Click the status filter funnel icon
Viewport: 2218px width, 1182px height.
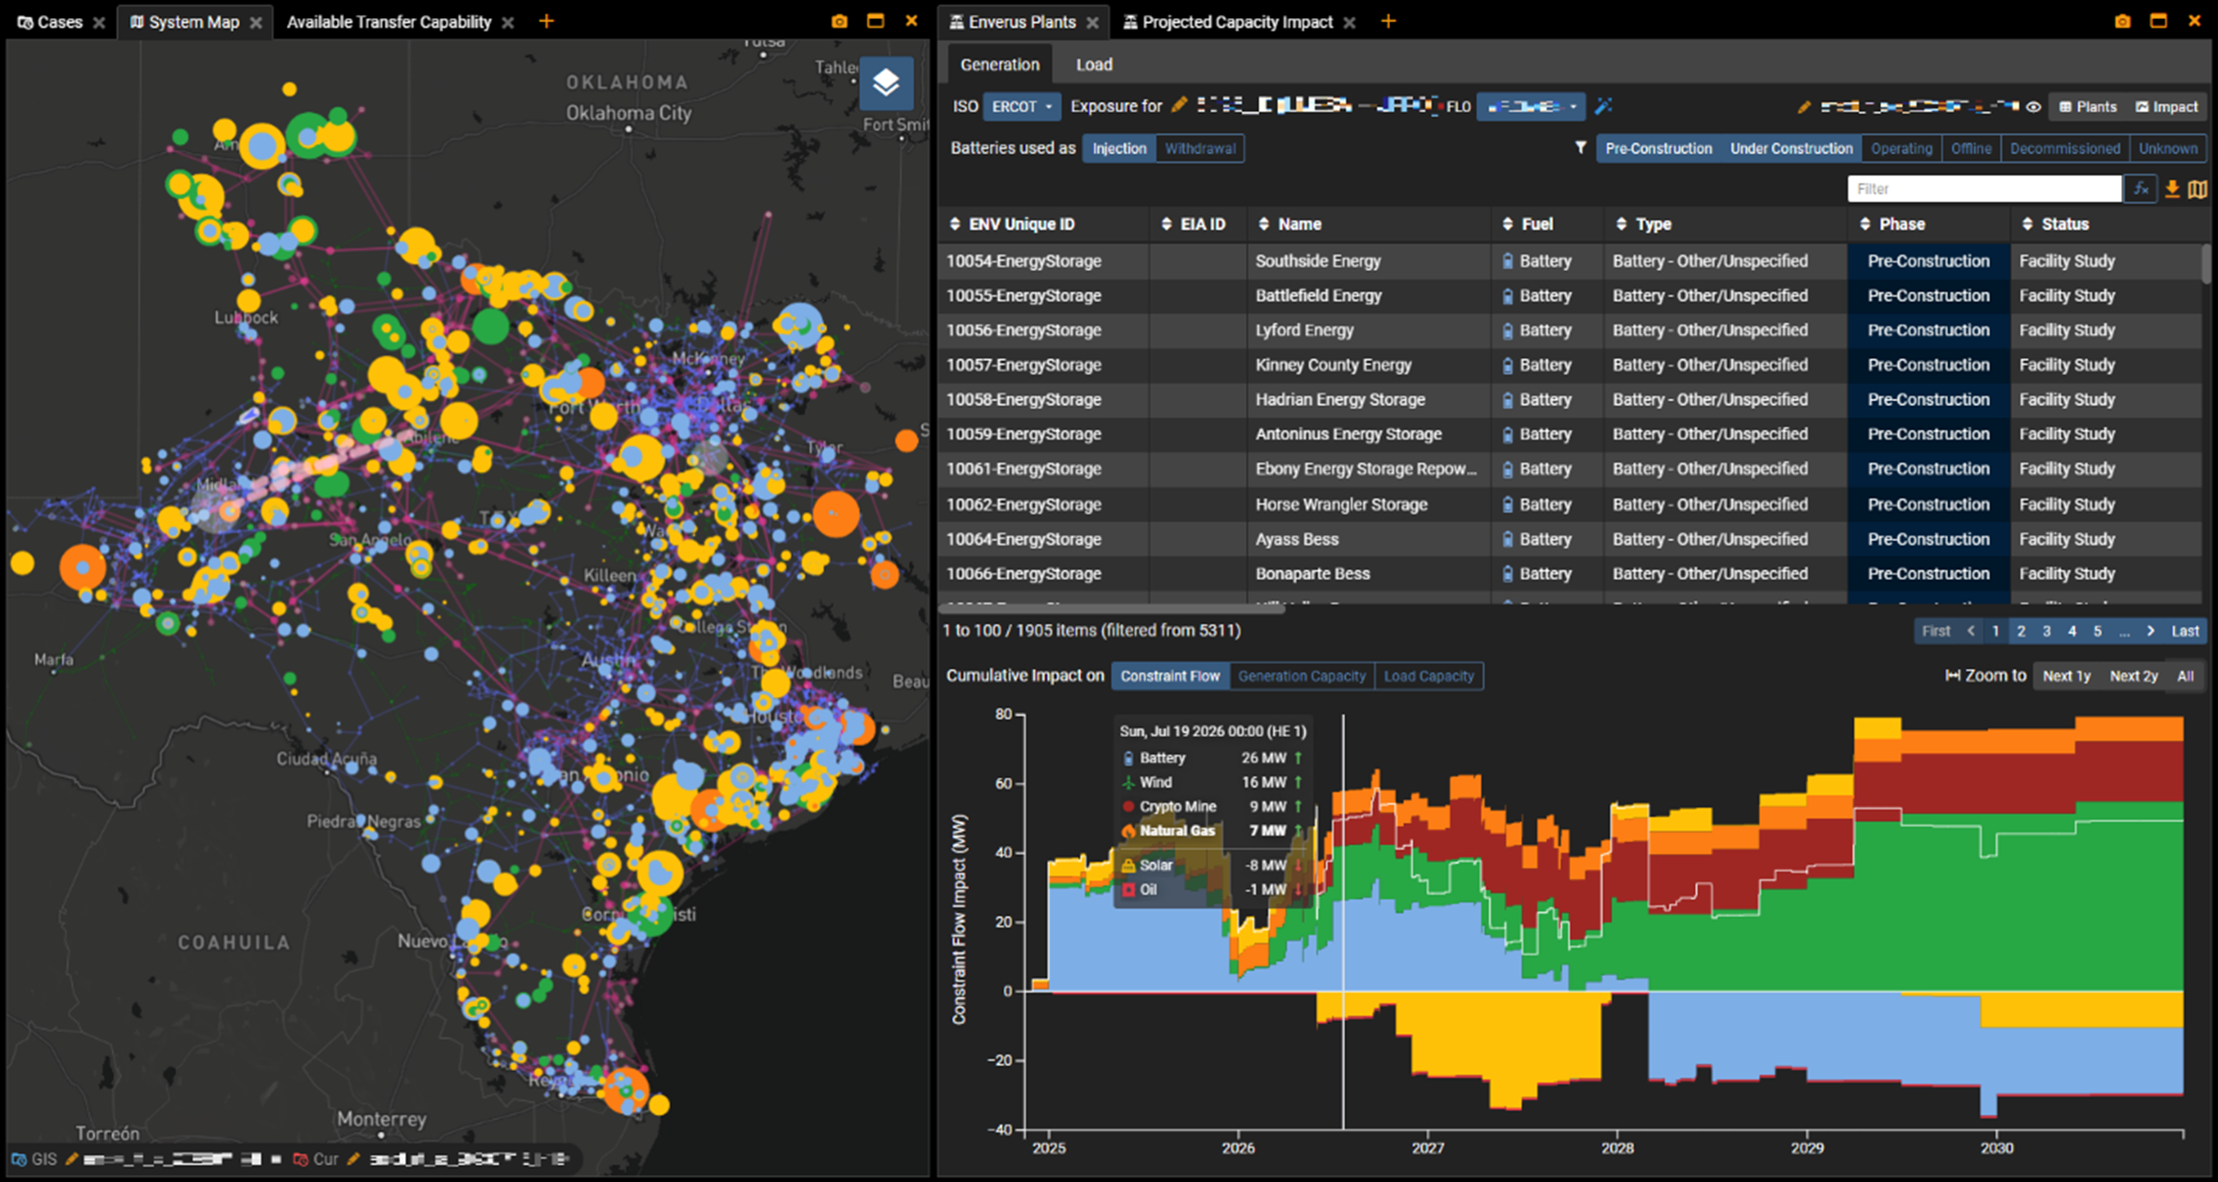click(1580, 147)
